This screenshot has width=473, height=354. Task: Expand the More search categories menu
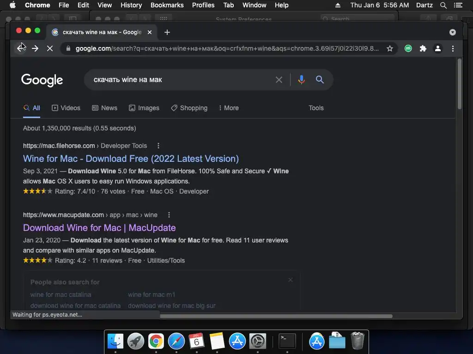tap(229, 108)
